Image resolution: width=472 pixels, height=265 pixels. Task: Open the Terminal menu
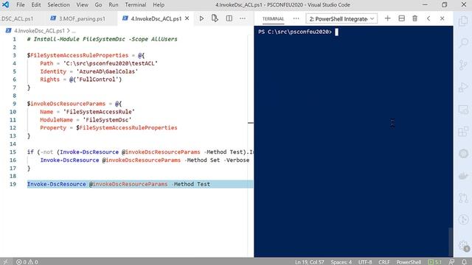[136, 5]
